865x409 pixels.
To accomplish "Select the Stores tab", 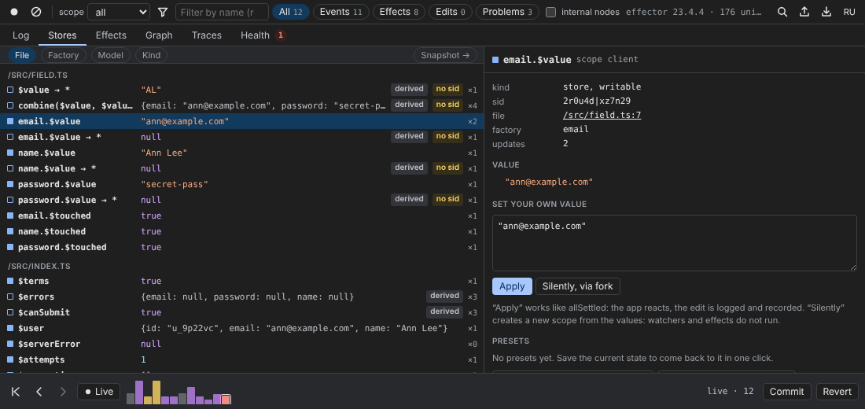I will click(x=62, y=35).
